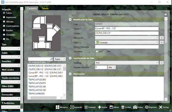Open help with the question mark icon
172x112 pixels.
(x=166, y=14)
